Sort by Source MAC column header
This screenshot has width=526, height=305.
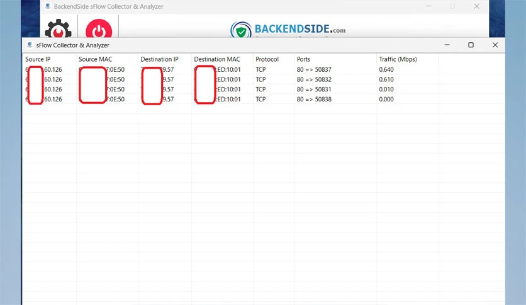coord(95,59)
